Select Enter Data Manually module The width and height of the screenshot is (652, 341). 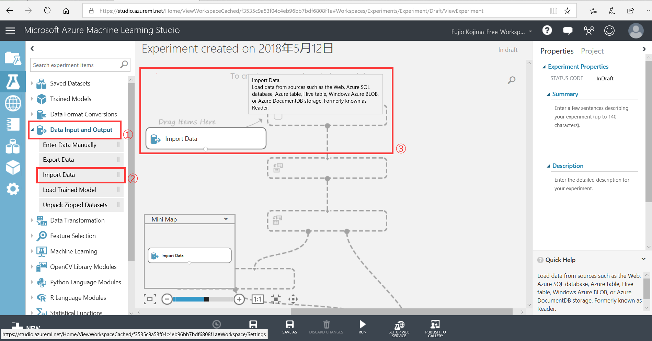[x=81, y=145]
